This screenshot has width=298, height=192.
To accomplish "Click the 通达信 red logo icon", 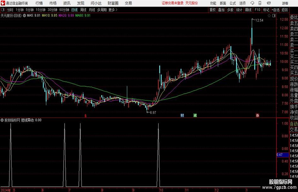I will pyautogui.click(x=3, y=3).
